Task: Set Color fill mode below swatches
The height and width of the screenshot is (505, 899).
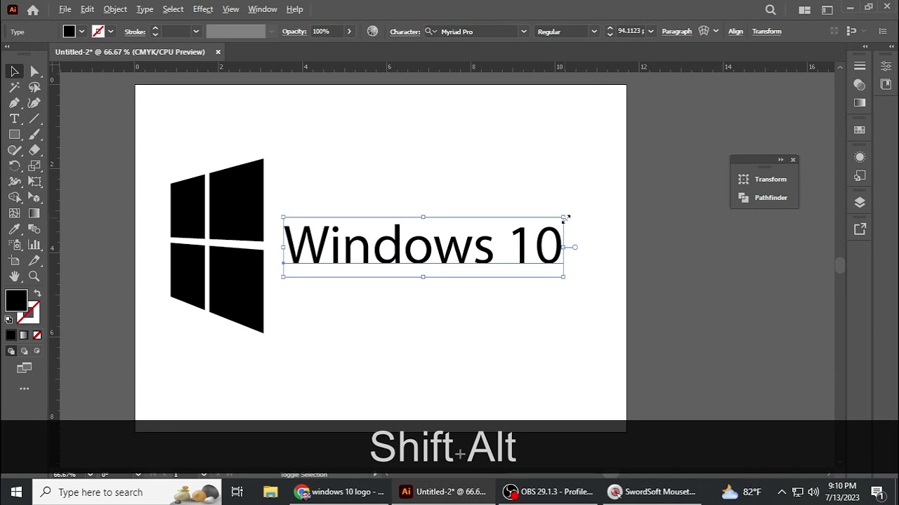Action: coord(11,335)
